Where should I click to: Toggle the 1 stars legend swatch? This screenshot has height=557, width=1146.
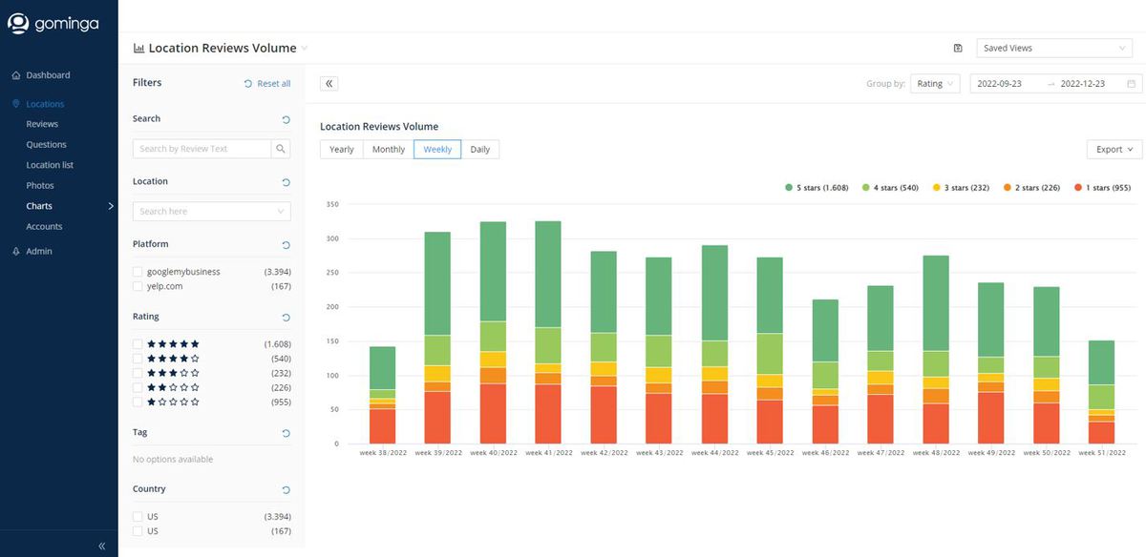point(1078,188)
